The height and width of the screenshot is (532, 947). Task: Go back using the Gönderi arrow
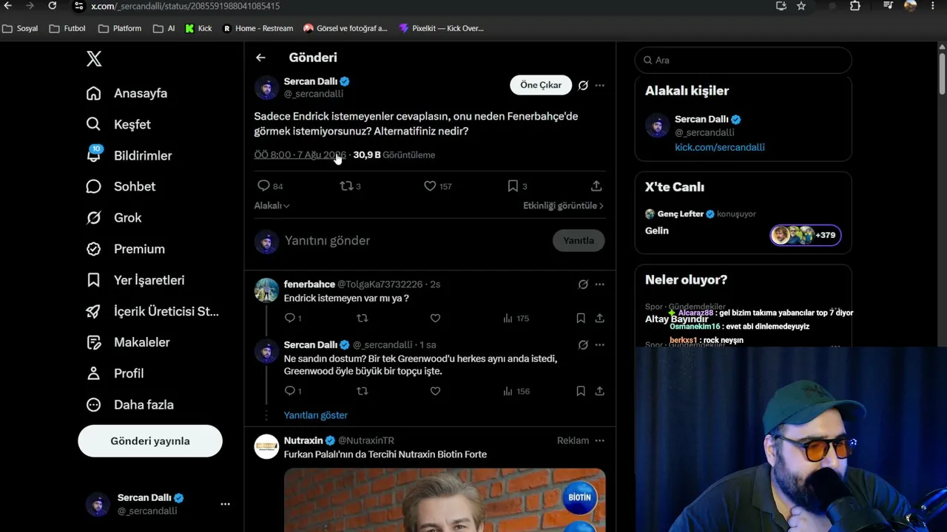pyautogui.click(x=260, y=58)
